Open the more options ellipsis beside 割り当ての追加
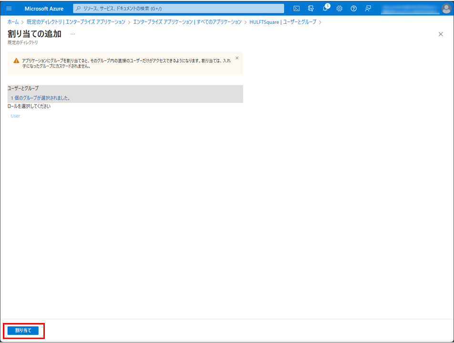 point(72,34)
